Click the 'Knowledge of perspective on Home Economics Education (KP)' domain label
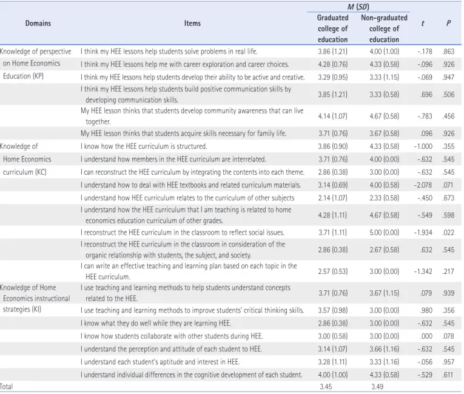The image size is (464, 394). pyautogui.click(x=36, y=64)
